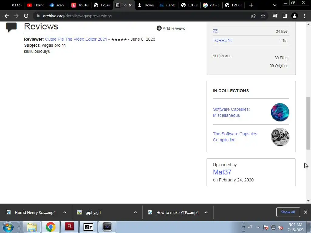Show hidden system tray icons
The width and height of the screenshot is (311, 233).
click(258, 227)
